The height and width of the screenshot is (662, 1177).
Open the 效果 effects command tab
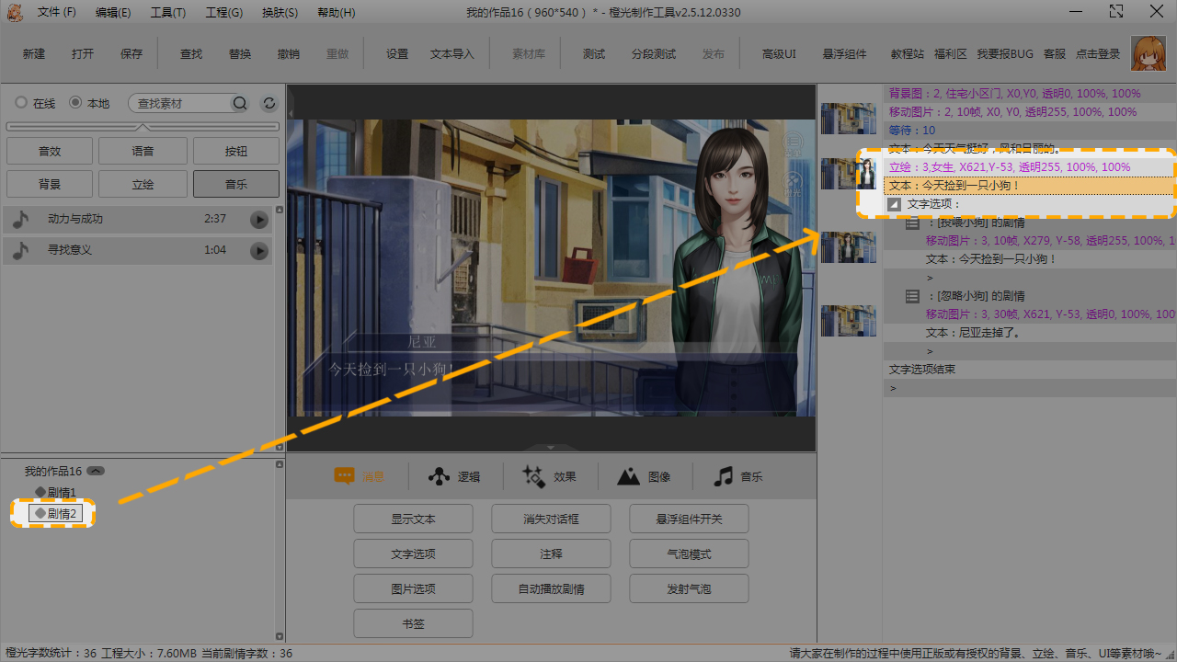coord(549,476)
